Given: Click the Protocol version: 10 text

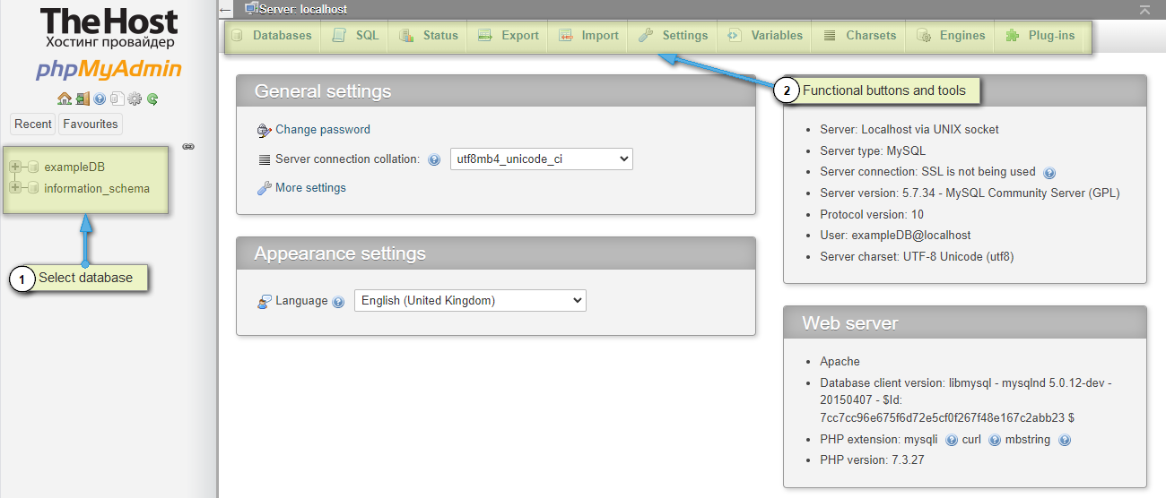Looking at the screenshot, I should [872, 214].
